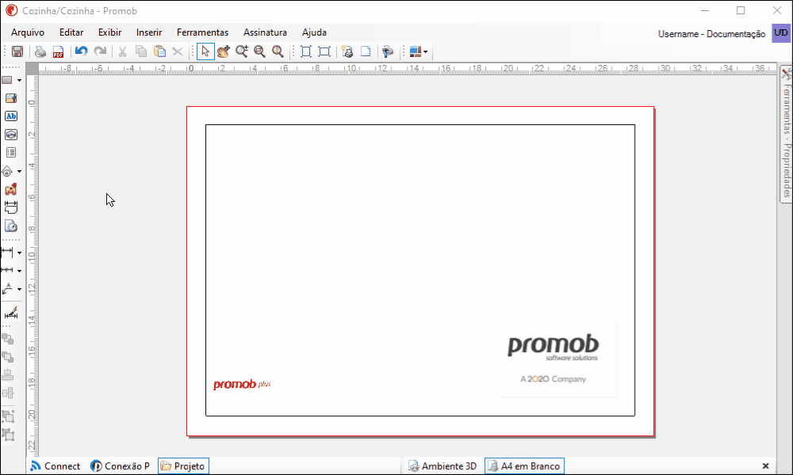Click the house view icon
This screenshot has height=475, width=793.
(7, 172)
